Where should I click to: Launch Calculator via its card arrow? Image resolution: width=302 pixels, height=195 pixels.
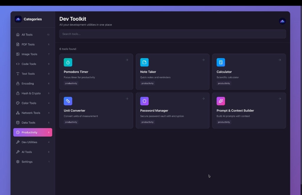(280, 60)
